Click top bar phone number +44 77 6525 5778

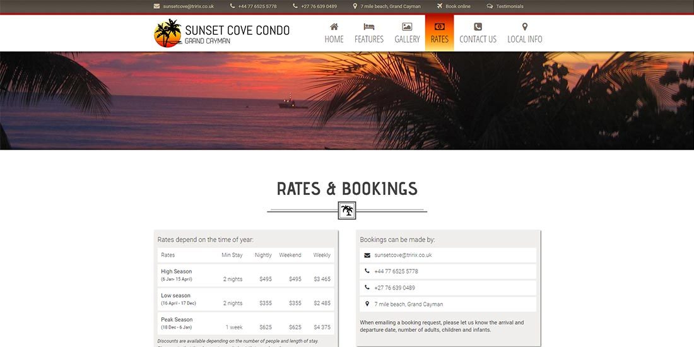click(x=257, y=7)
